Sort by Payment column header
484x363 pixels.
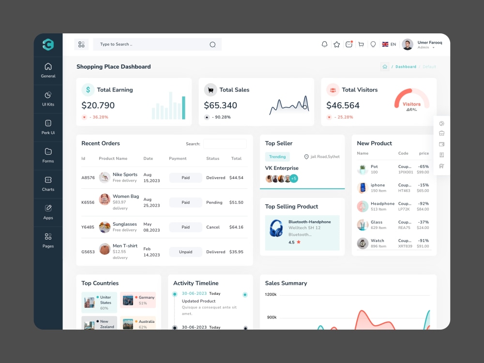coord(178,158)
